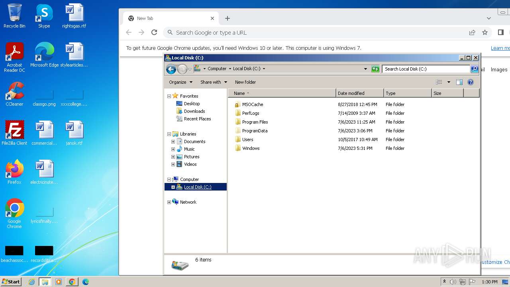Open Acrobat Reader DC desktop shortcut
This screenshot has width=510, height=287.
[x=14, y=58]
